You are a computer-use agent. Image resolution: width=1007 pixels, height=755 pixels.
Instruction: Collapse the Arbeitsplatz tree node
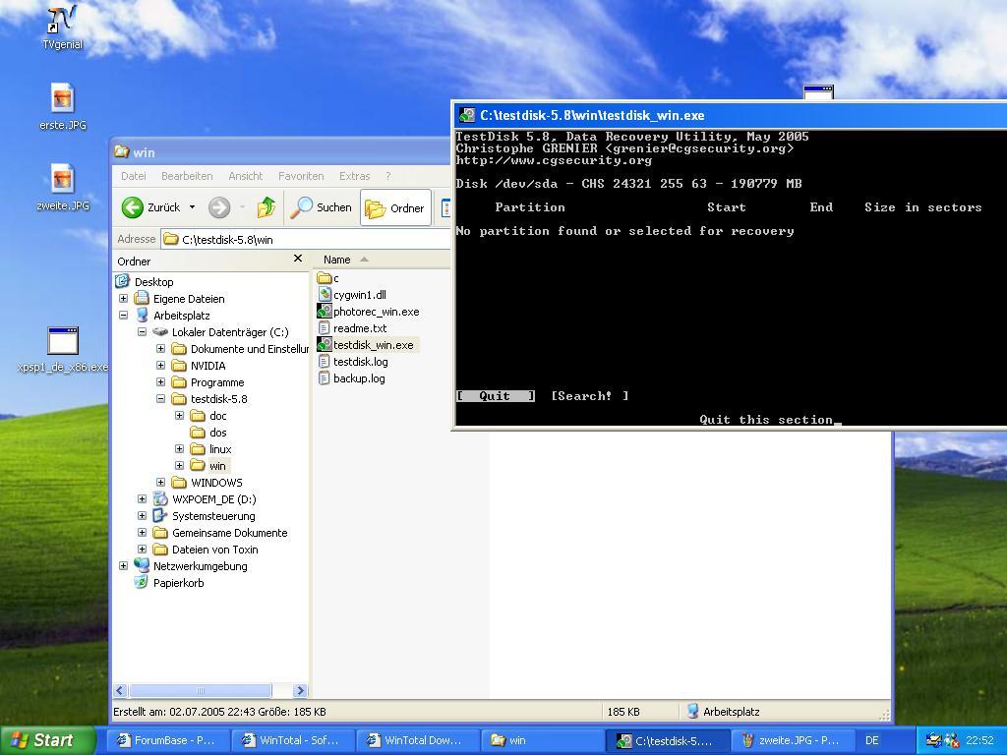coord(123,316)
